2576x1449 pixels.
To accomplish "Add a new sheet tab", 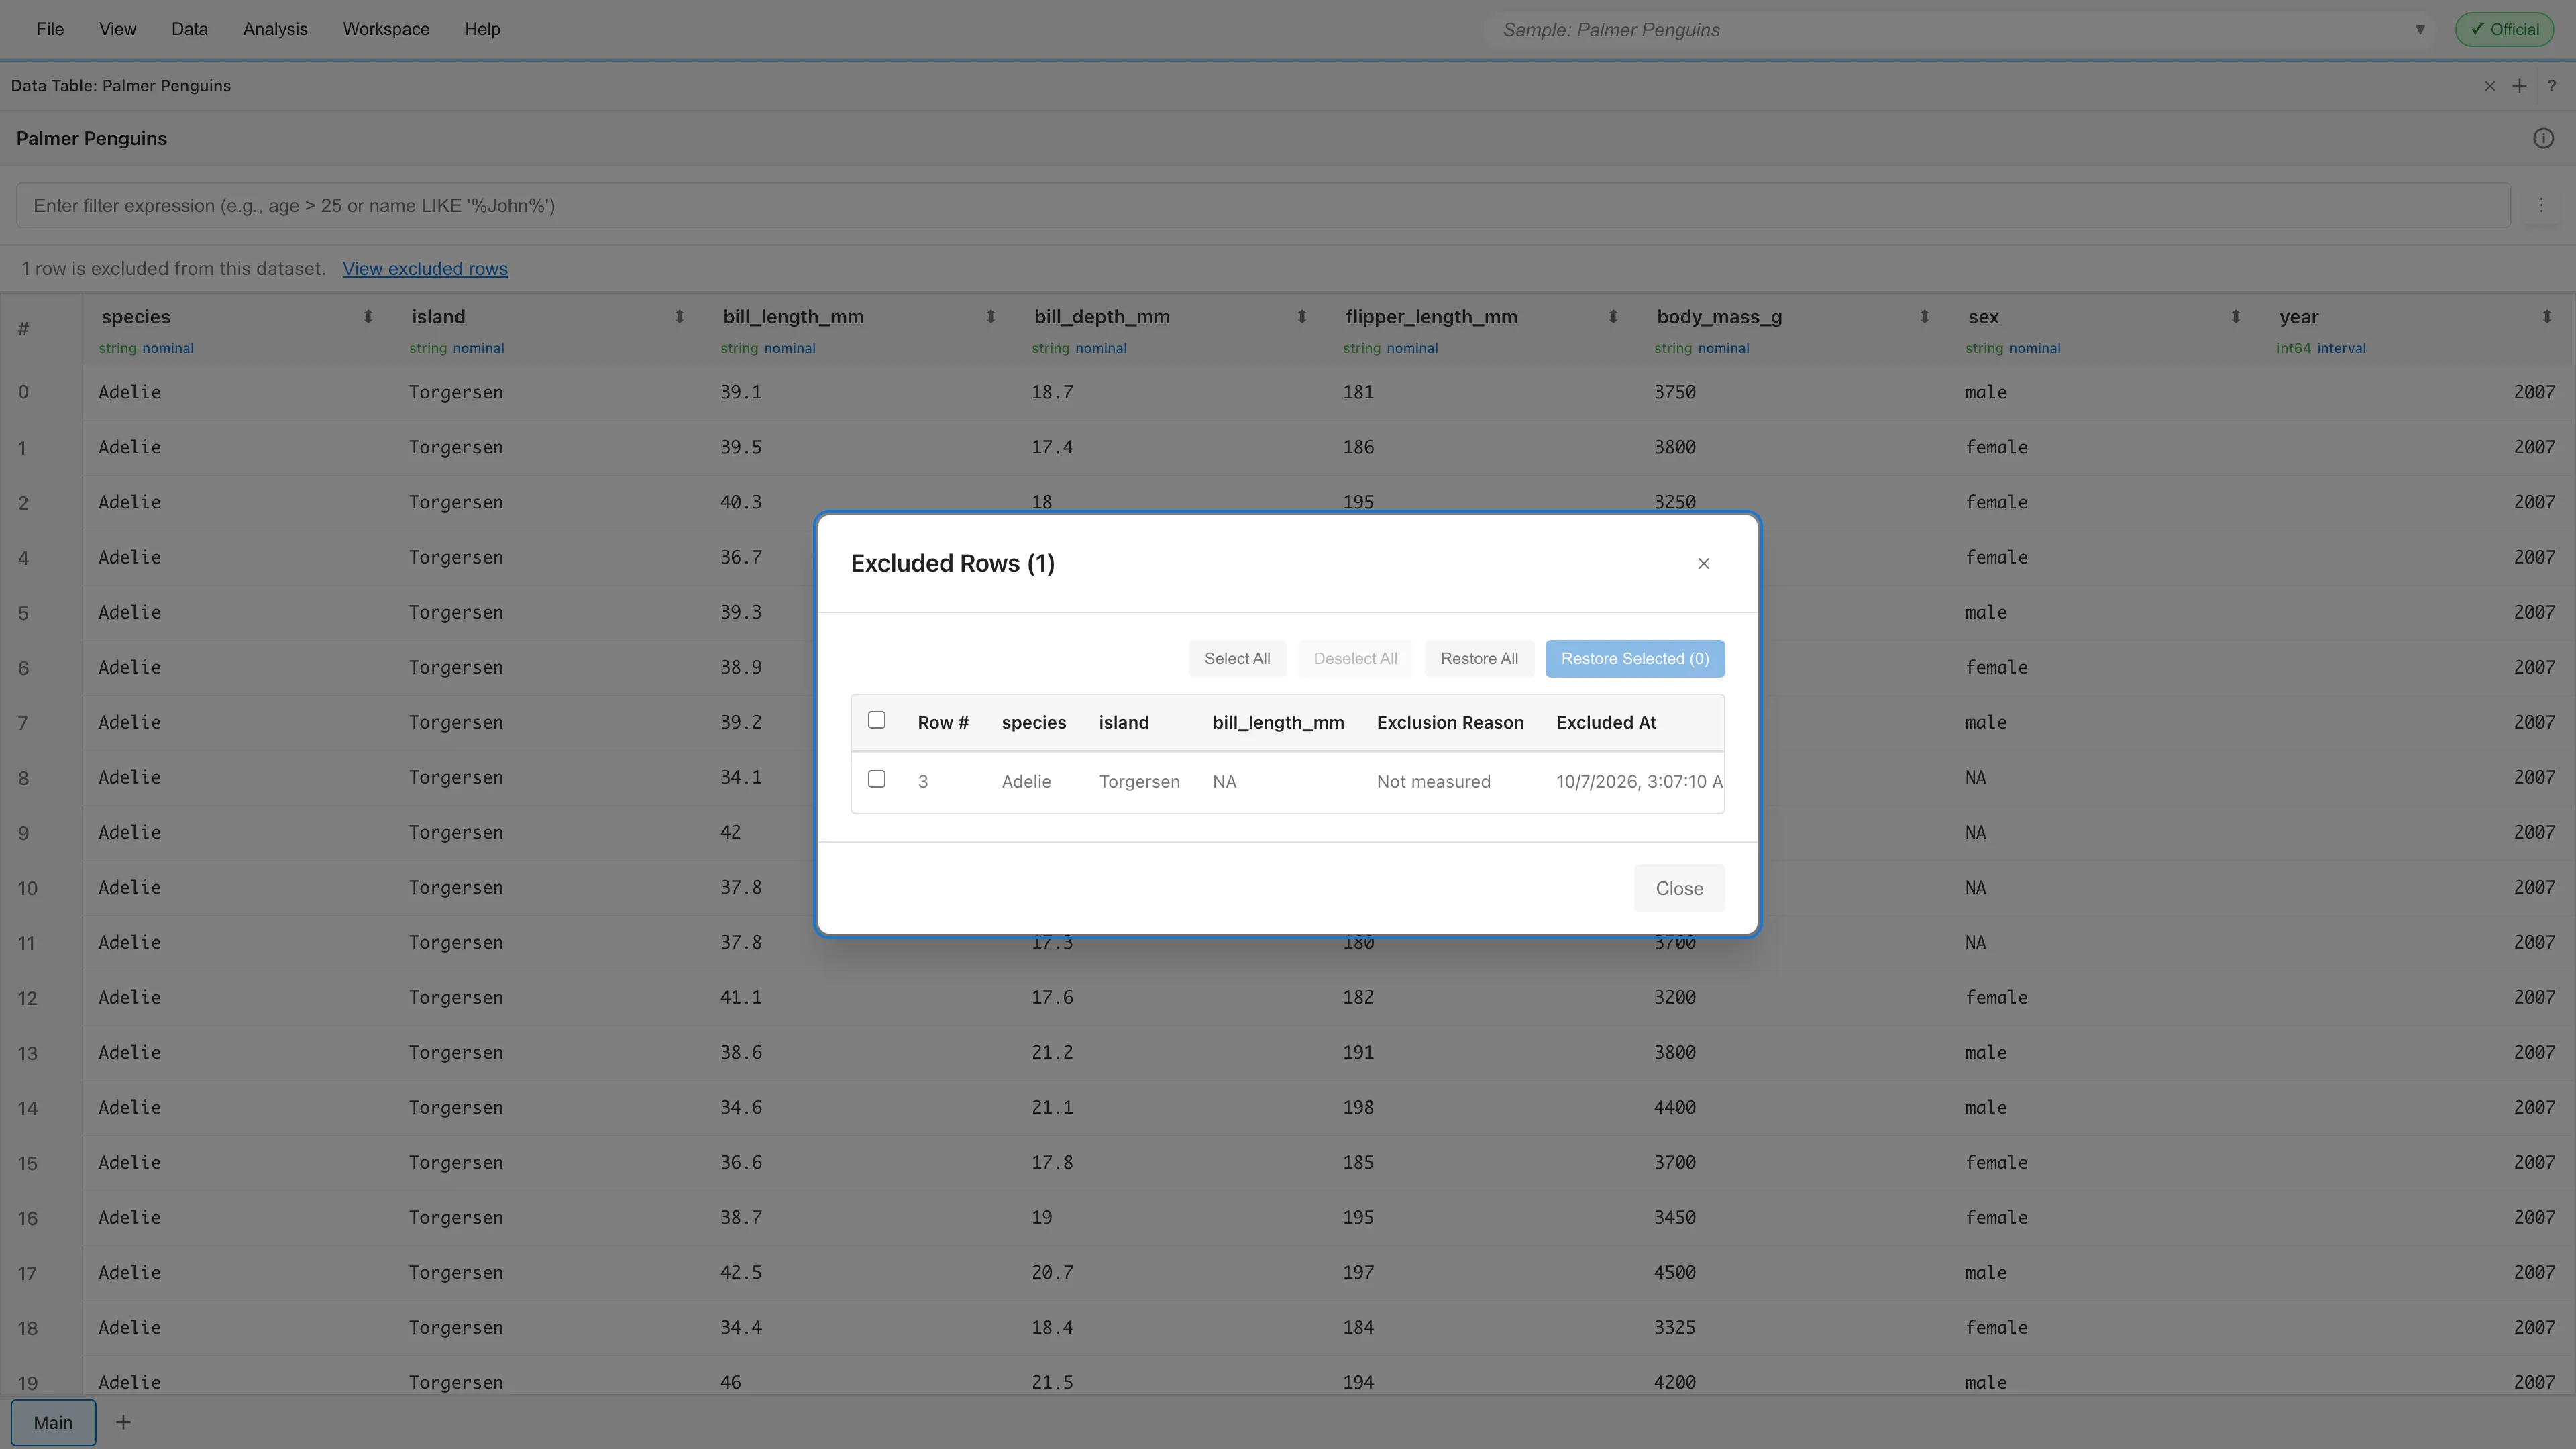I will pos(123,1422).
